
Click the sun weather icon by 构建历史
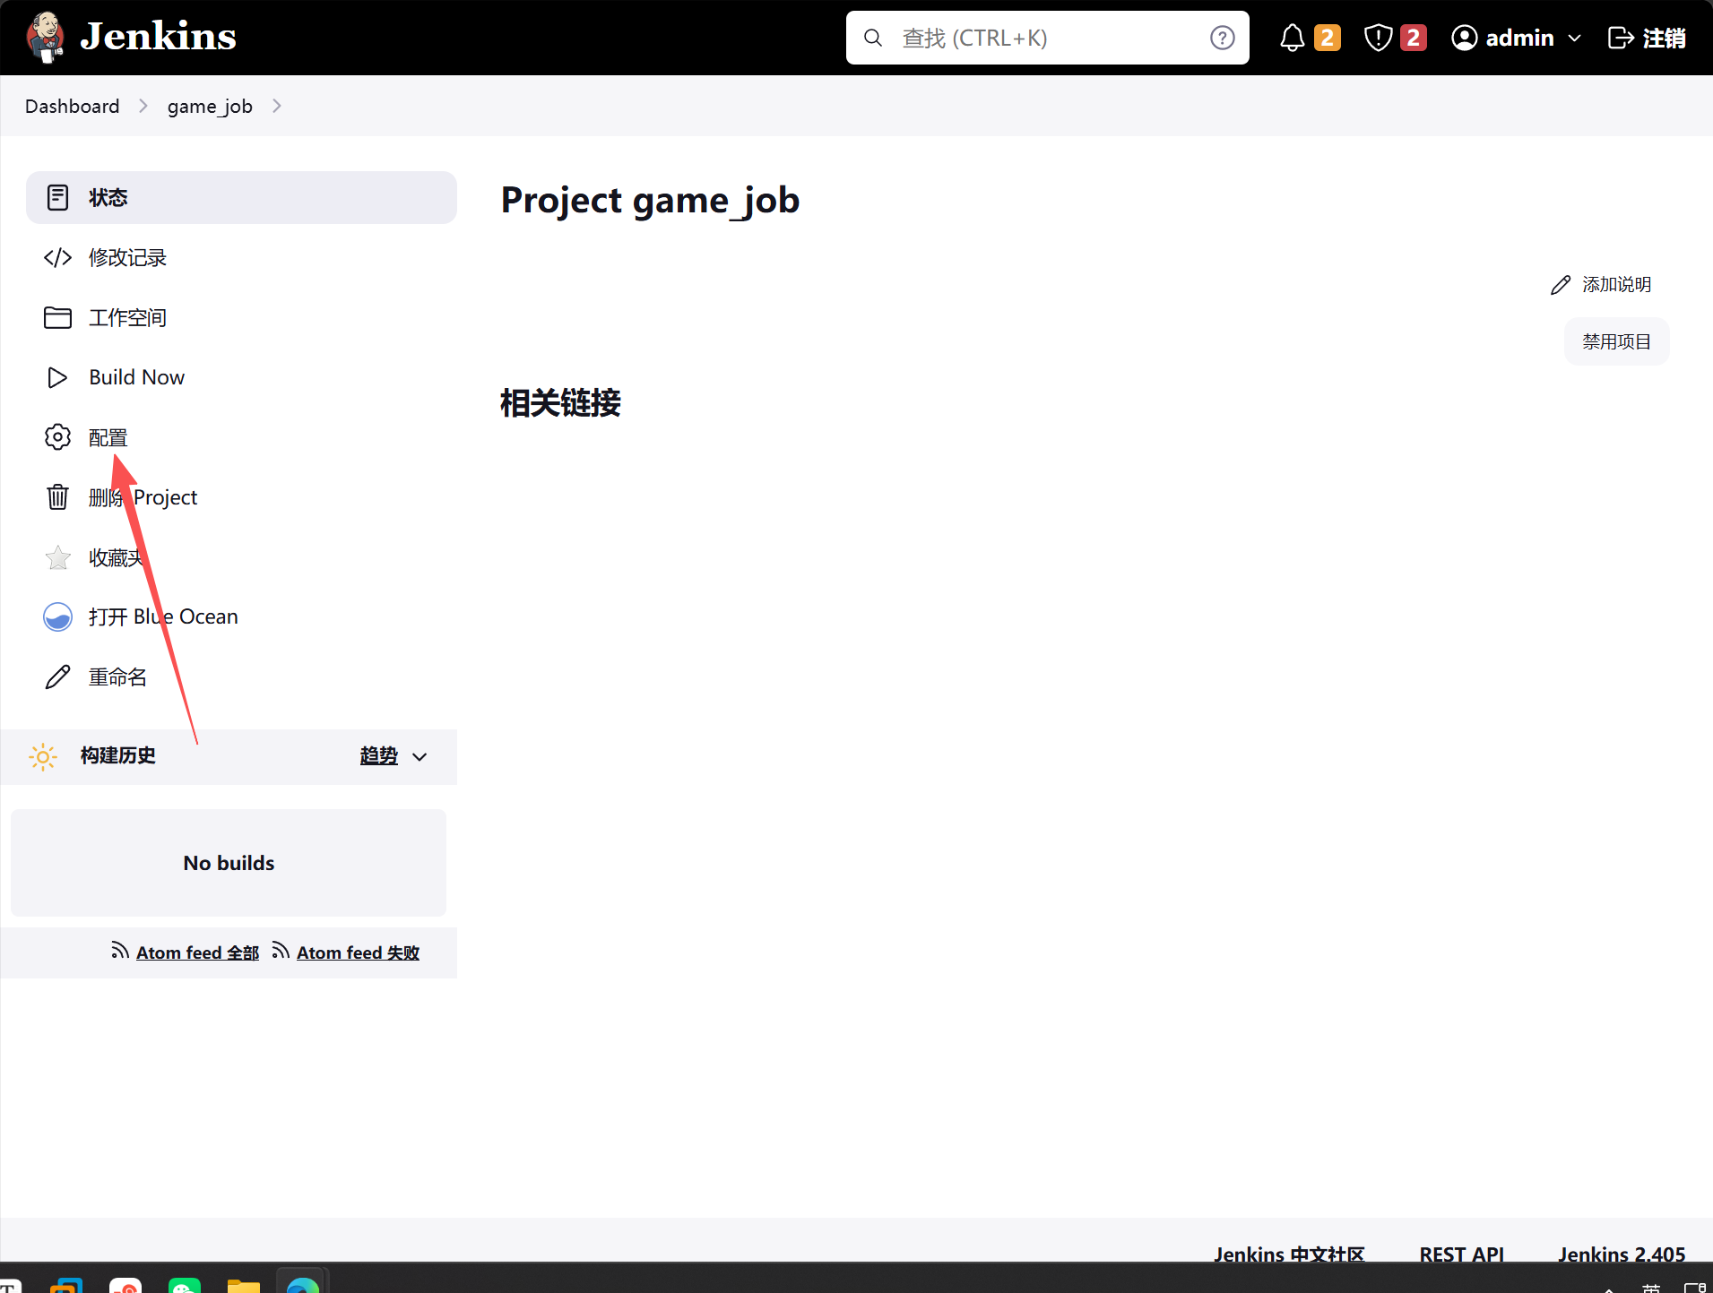point(43,756)
